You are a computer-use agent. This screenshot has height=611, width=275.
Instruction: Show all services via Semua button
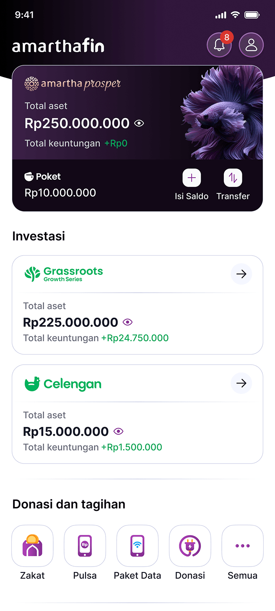[x=242, y=546]
